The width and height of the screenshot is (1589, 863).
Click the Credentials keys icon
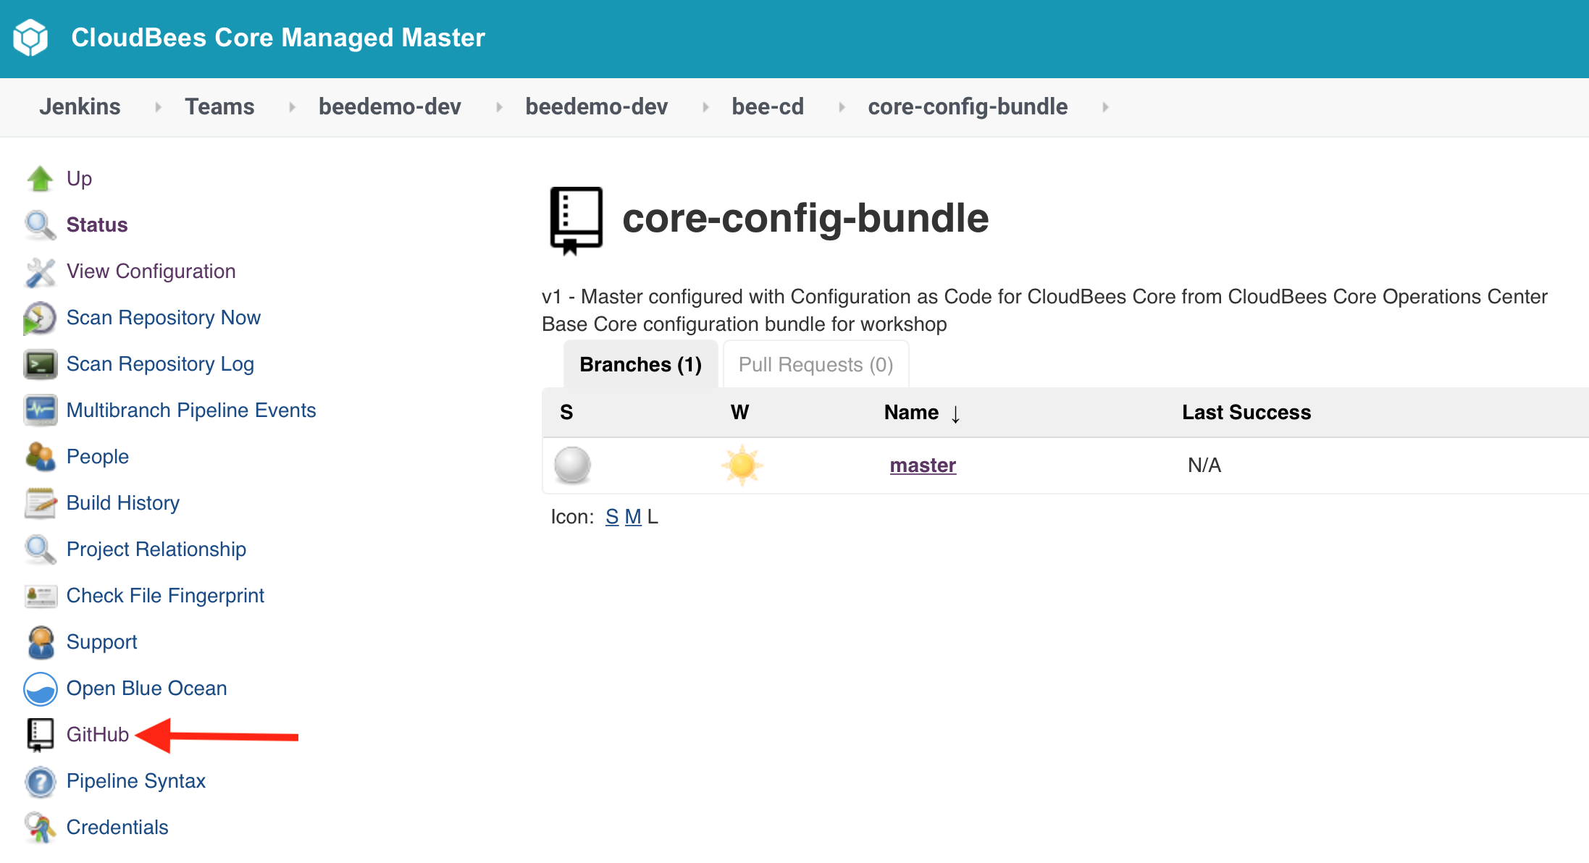40,828
